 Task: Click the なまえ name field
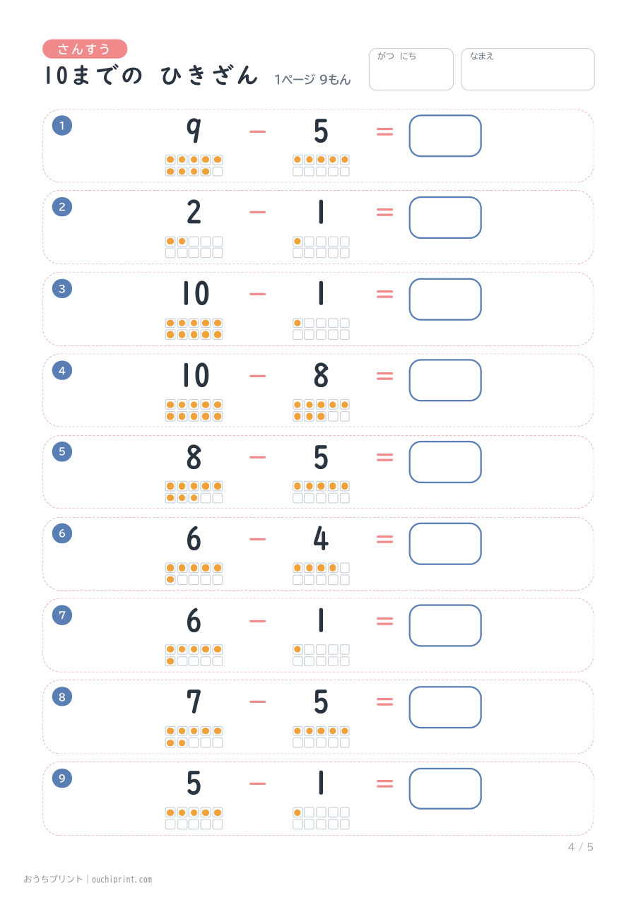tap(528, 69)
